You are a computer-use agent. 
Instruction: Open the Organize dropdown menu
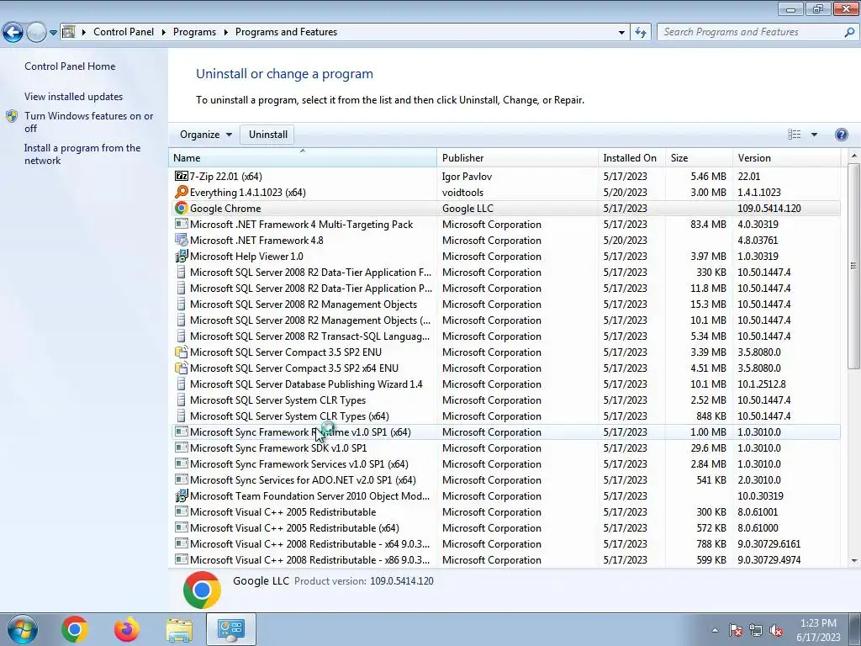[x=206, y=135]
